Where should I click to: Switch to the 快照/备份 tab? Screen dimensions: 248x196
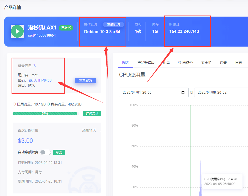tap(185, 63)
